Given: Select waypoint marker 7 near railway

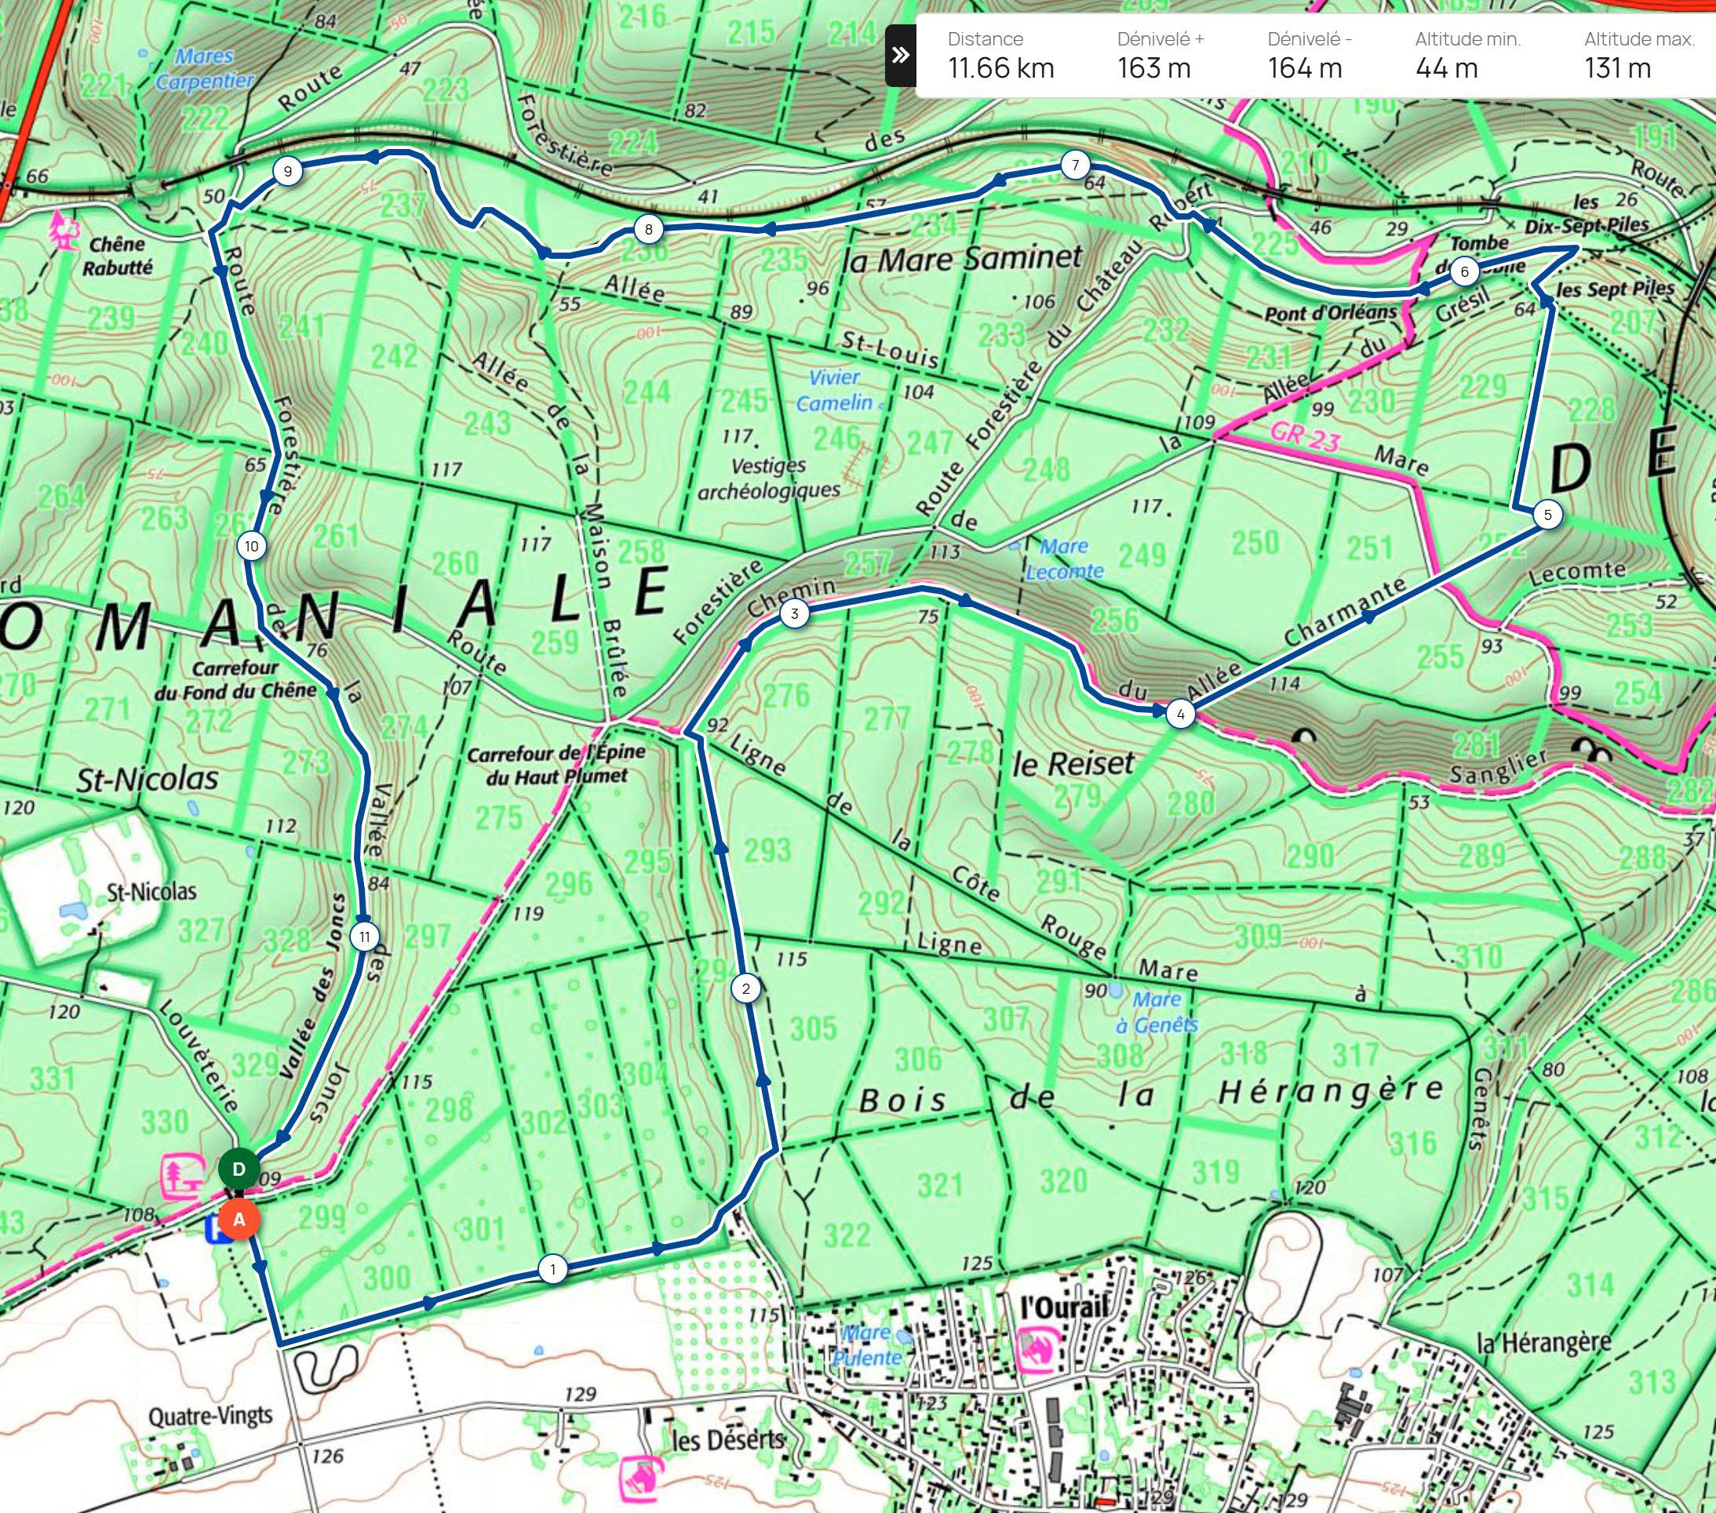Looking at the screenshot, I should (x=1075, y=165).
